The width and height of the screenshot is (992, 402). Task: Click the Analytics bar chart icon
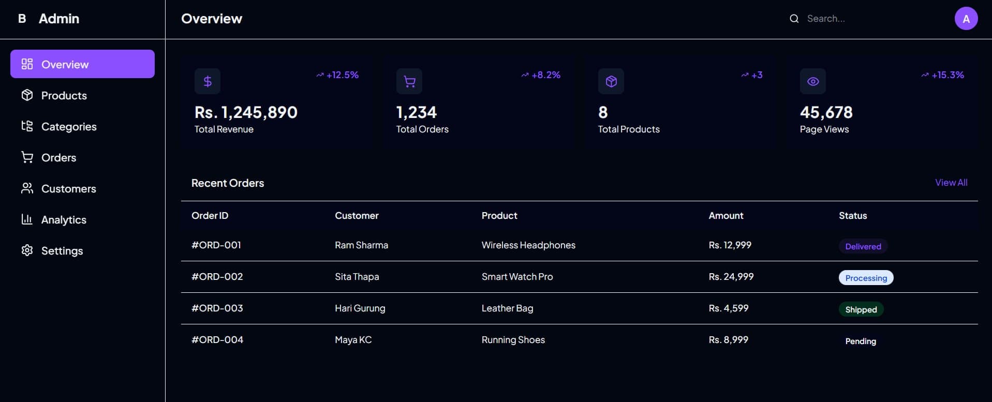pos(27,219)
